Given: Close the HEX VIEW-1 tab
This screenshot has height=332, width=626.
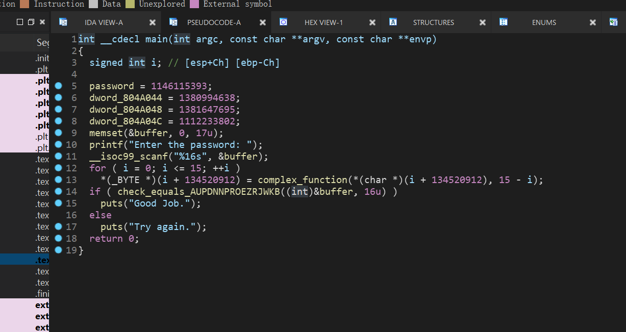Looking at the screenshot, I should [x=372, y=22].
